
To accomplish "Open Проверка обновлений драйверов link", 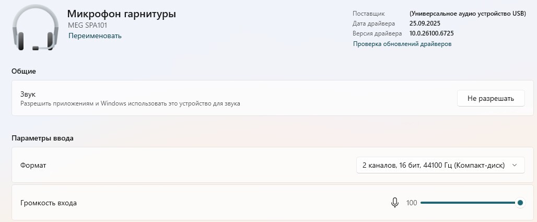I will point(402,44).
